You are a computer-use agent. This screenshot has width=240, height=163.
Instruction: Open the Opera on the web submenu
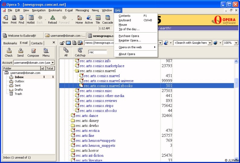(136, 47)
